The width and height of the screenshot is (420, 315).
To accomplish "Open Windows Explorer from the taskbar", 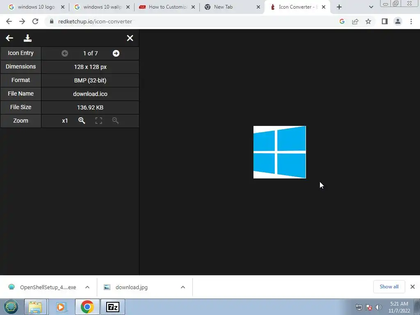I will [x=36, y=307].
